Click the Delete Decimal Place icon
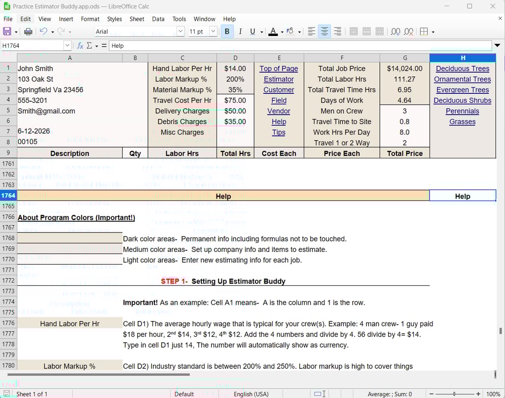This screenshot has height=398, width=505. click(409, 31)
